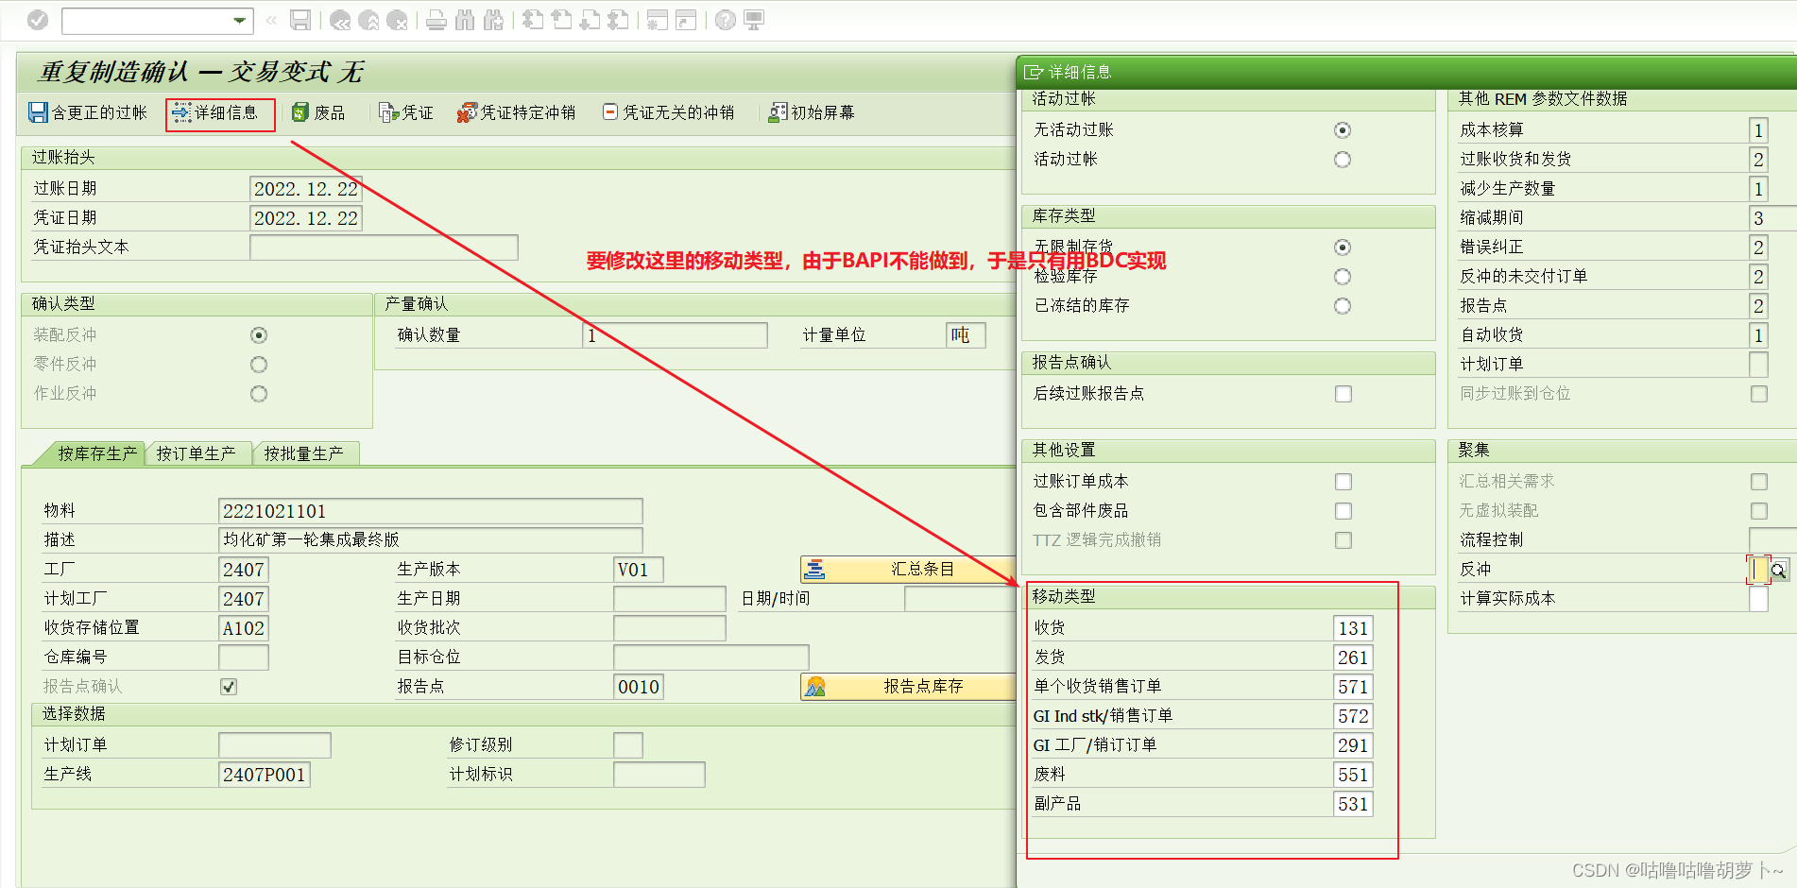
Task: Click the 缩减期间 field showing 3
Action: [1773, 218]
